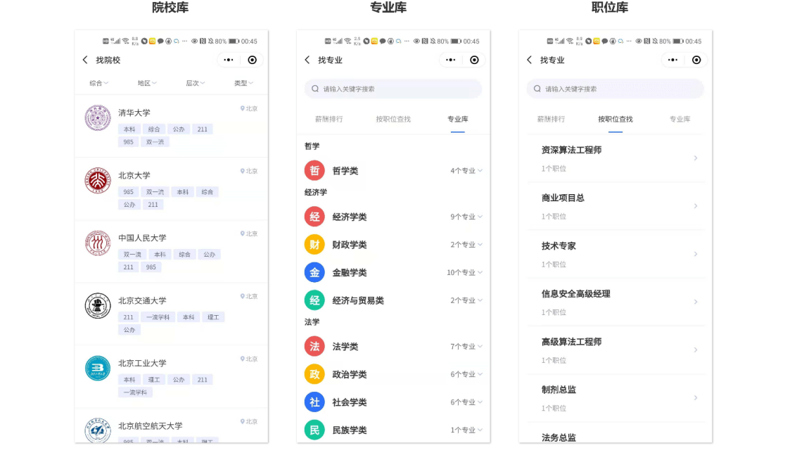Switch to 薪酬排行 tab in 职位库 screen

[x=551, y=120]
